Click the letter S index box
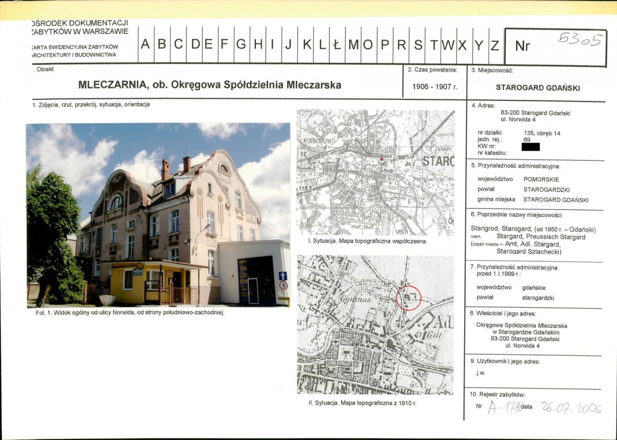The height and width of the screenshot is (440, 617). [417, 45]
